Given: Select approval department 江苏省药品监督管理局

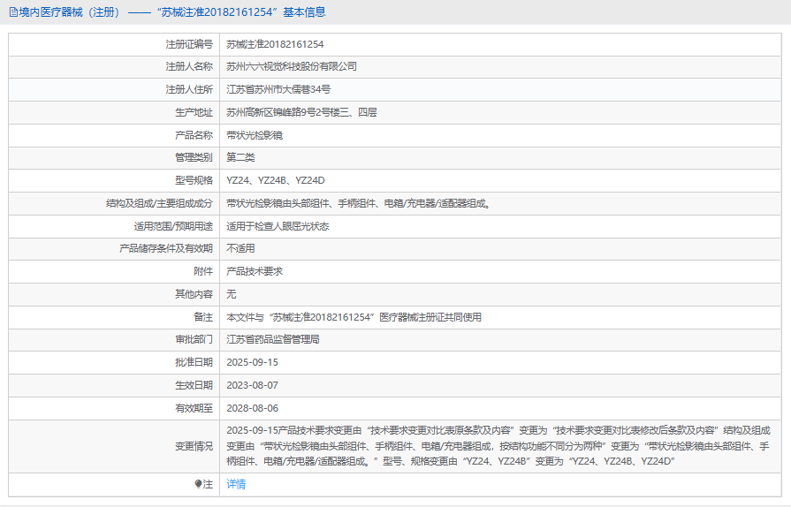Looking at the screenshot, I should coord(273,340).
